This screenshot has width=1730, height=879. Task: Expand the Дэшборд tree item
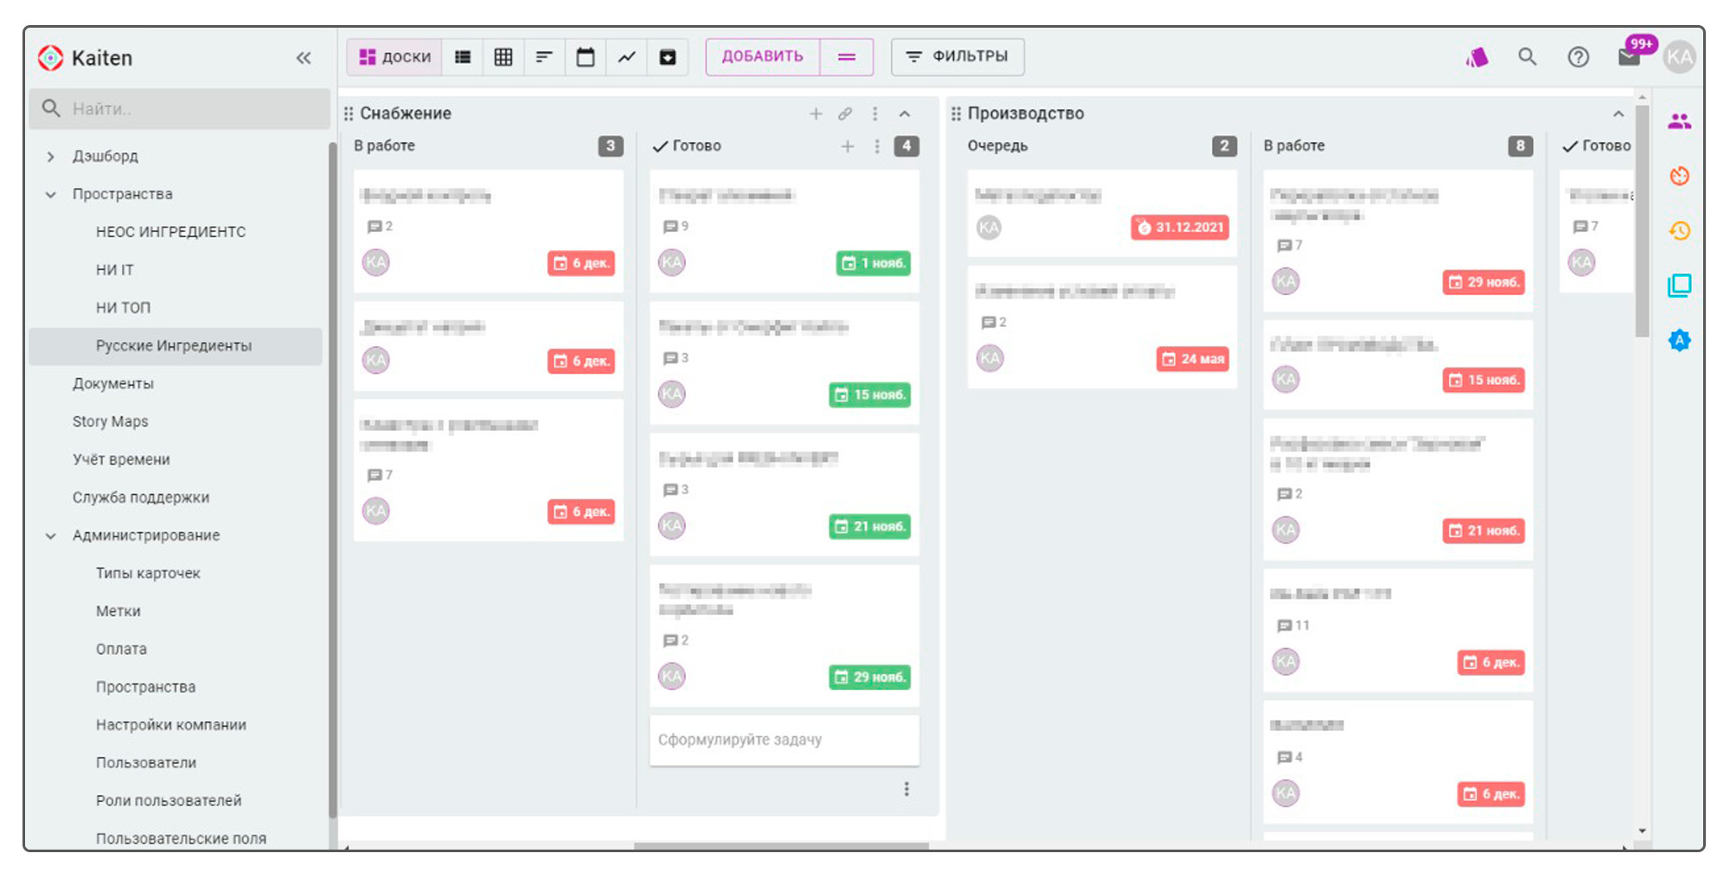(x=51, y=157)
